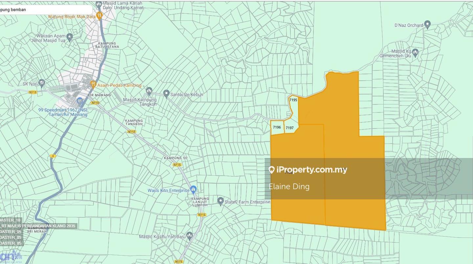Click land lot 7197 parcel
This screenshot has height=264, width=473.
click(290, 128)
